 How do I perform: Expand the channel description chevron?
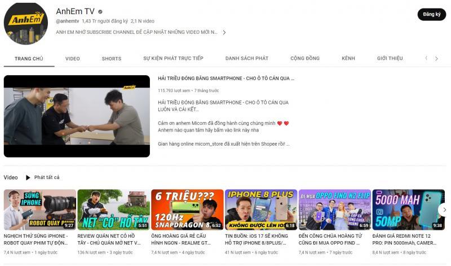click(x=224, y=32)
